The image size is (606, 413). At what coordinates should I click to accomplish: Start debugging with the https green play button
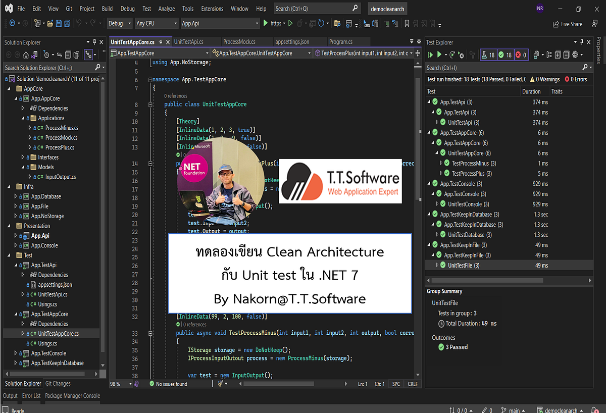click(x=265, y=23)
